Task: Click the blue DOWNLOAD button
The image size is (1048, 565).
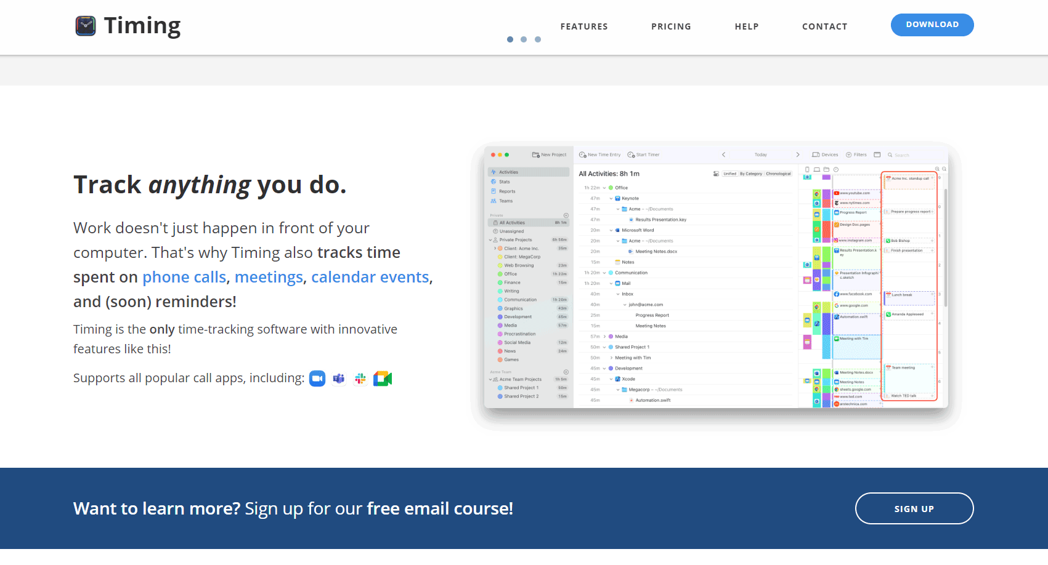Action: 932,25
